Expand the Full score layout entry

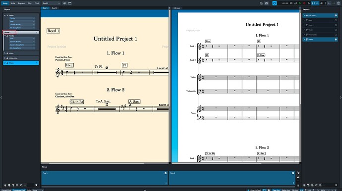(304, 15)
